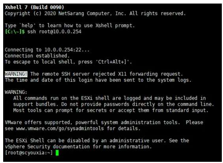
Task: Click the www.vmware.com/go/sysadmintools URL text
Action: click(x=60, y=128)
